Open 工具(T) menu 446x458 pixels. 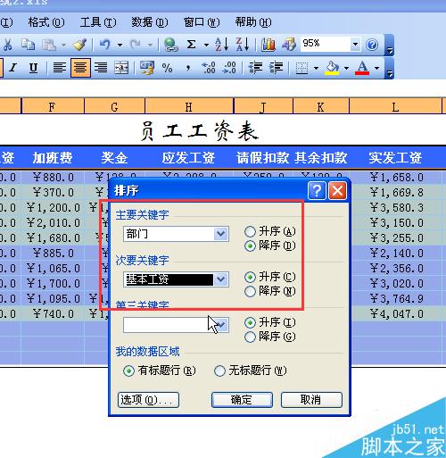98,22
